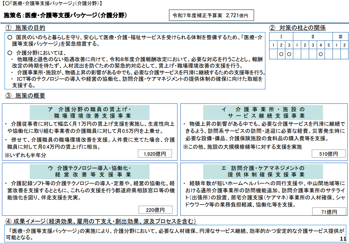Viewport: 349px width, 243px height.
Task: Select the ③ 施策の概要 section heading
Action: (26, 96)
